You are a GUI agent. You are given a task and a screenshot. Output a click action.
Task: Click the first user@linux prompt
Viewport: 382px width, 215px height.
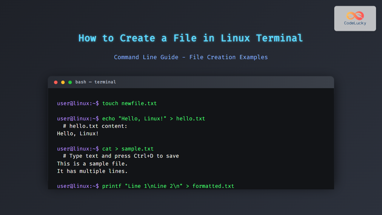[78, 104]
